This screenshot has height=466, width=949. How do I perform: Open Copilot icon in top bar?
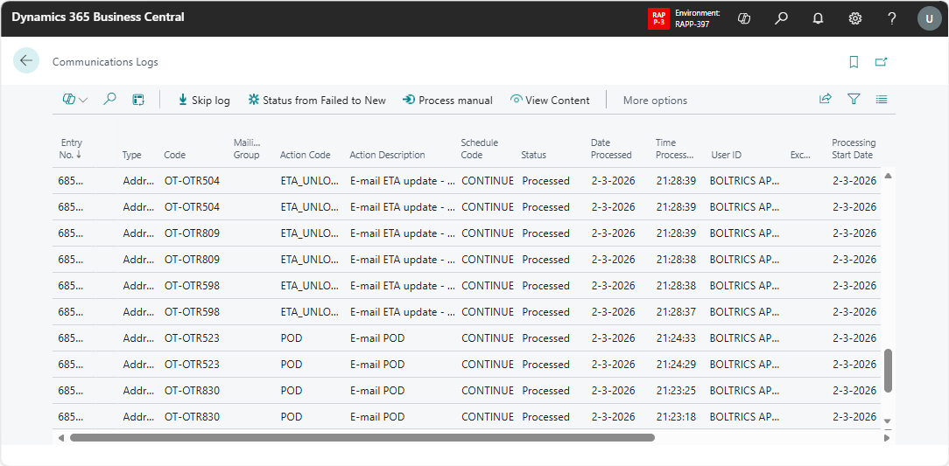[744, 18]
